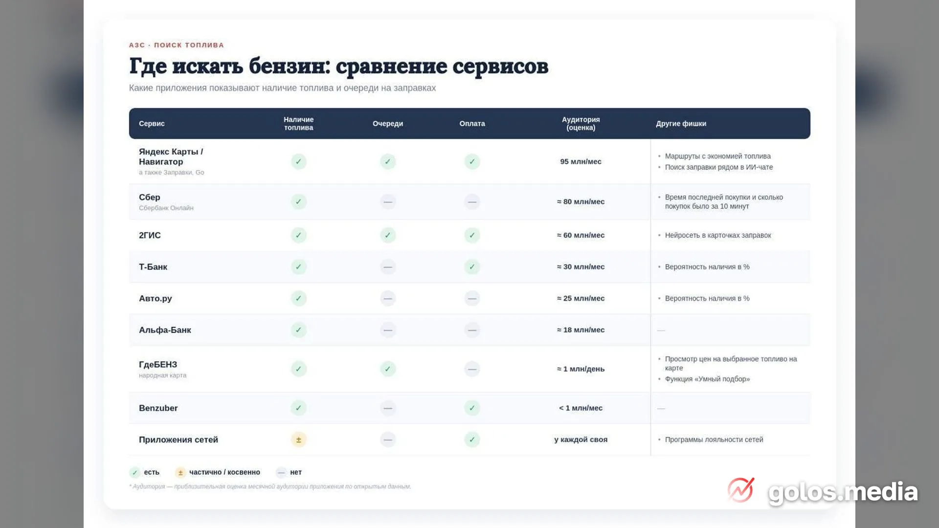Click the ≈ 80 млн/мес audience value
The image size is (939, 528).
pyautogui.click(x=581, y=201)
